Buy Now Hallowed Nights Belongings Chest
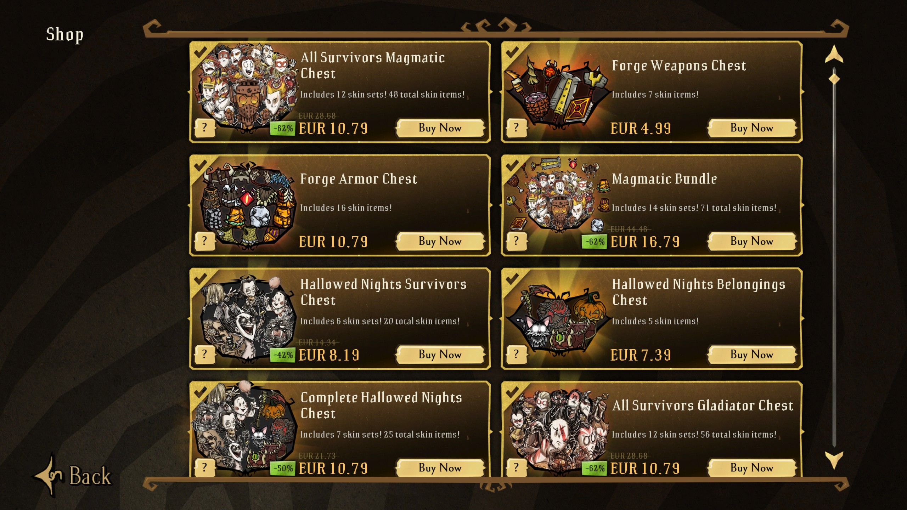The width and height of the screenshot is (907, 510). [752, 355]
